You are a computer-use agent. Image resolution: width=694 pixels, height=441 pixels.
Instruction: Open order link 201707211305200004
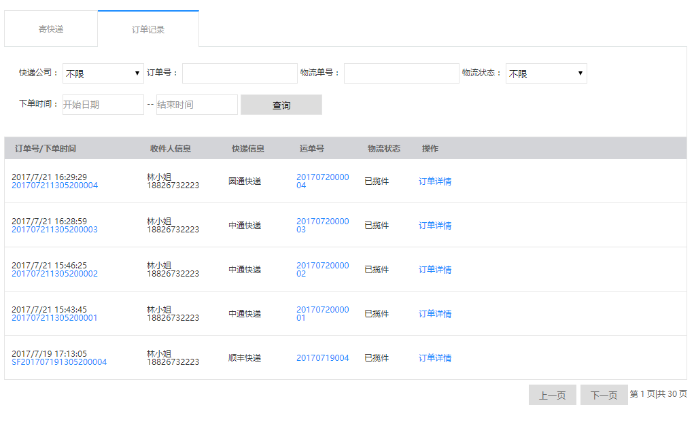(x=54, y=186)
